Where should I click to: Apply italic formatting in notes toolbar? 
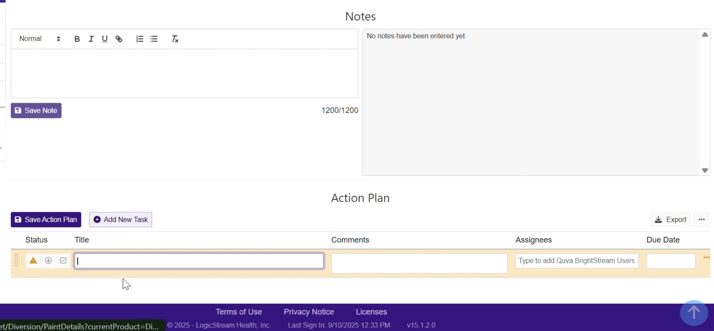(x=91, y=39)
